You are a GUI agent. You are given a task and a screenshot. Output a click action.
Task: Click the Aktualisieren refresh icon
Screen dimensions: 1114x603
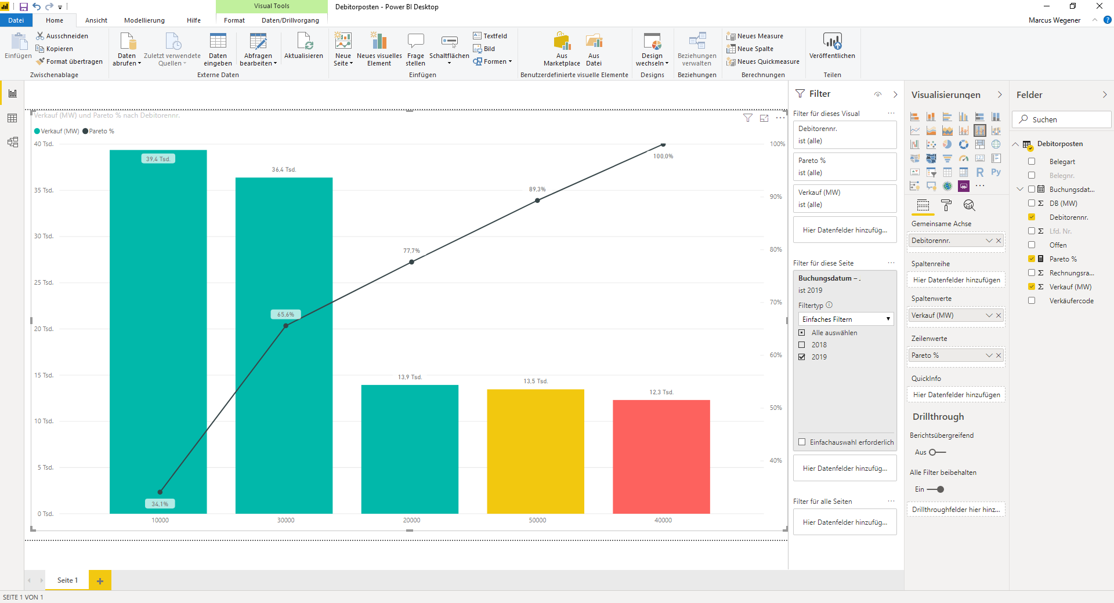coord(303,42)
